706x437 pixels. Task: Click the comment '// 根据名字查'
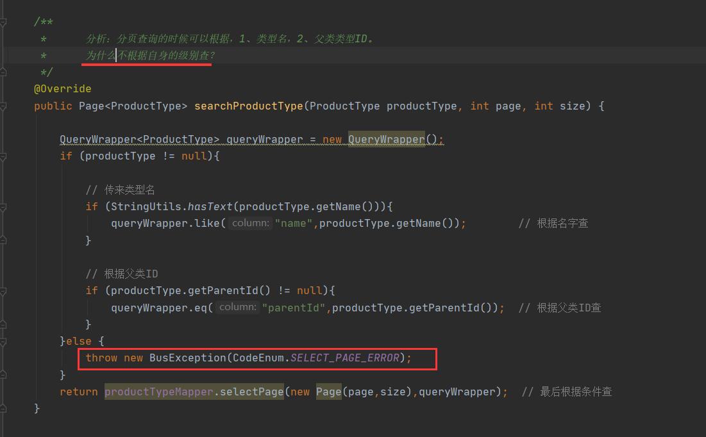tap(553, 223)
